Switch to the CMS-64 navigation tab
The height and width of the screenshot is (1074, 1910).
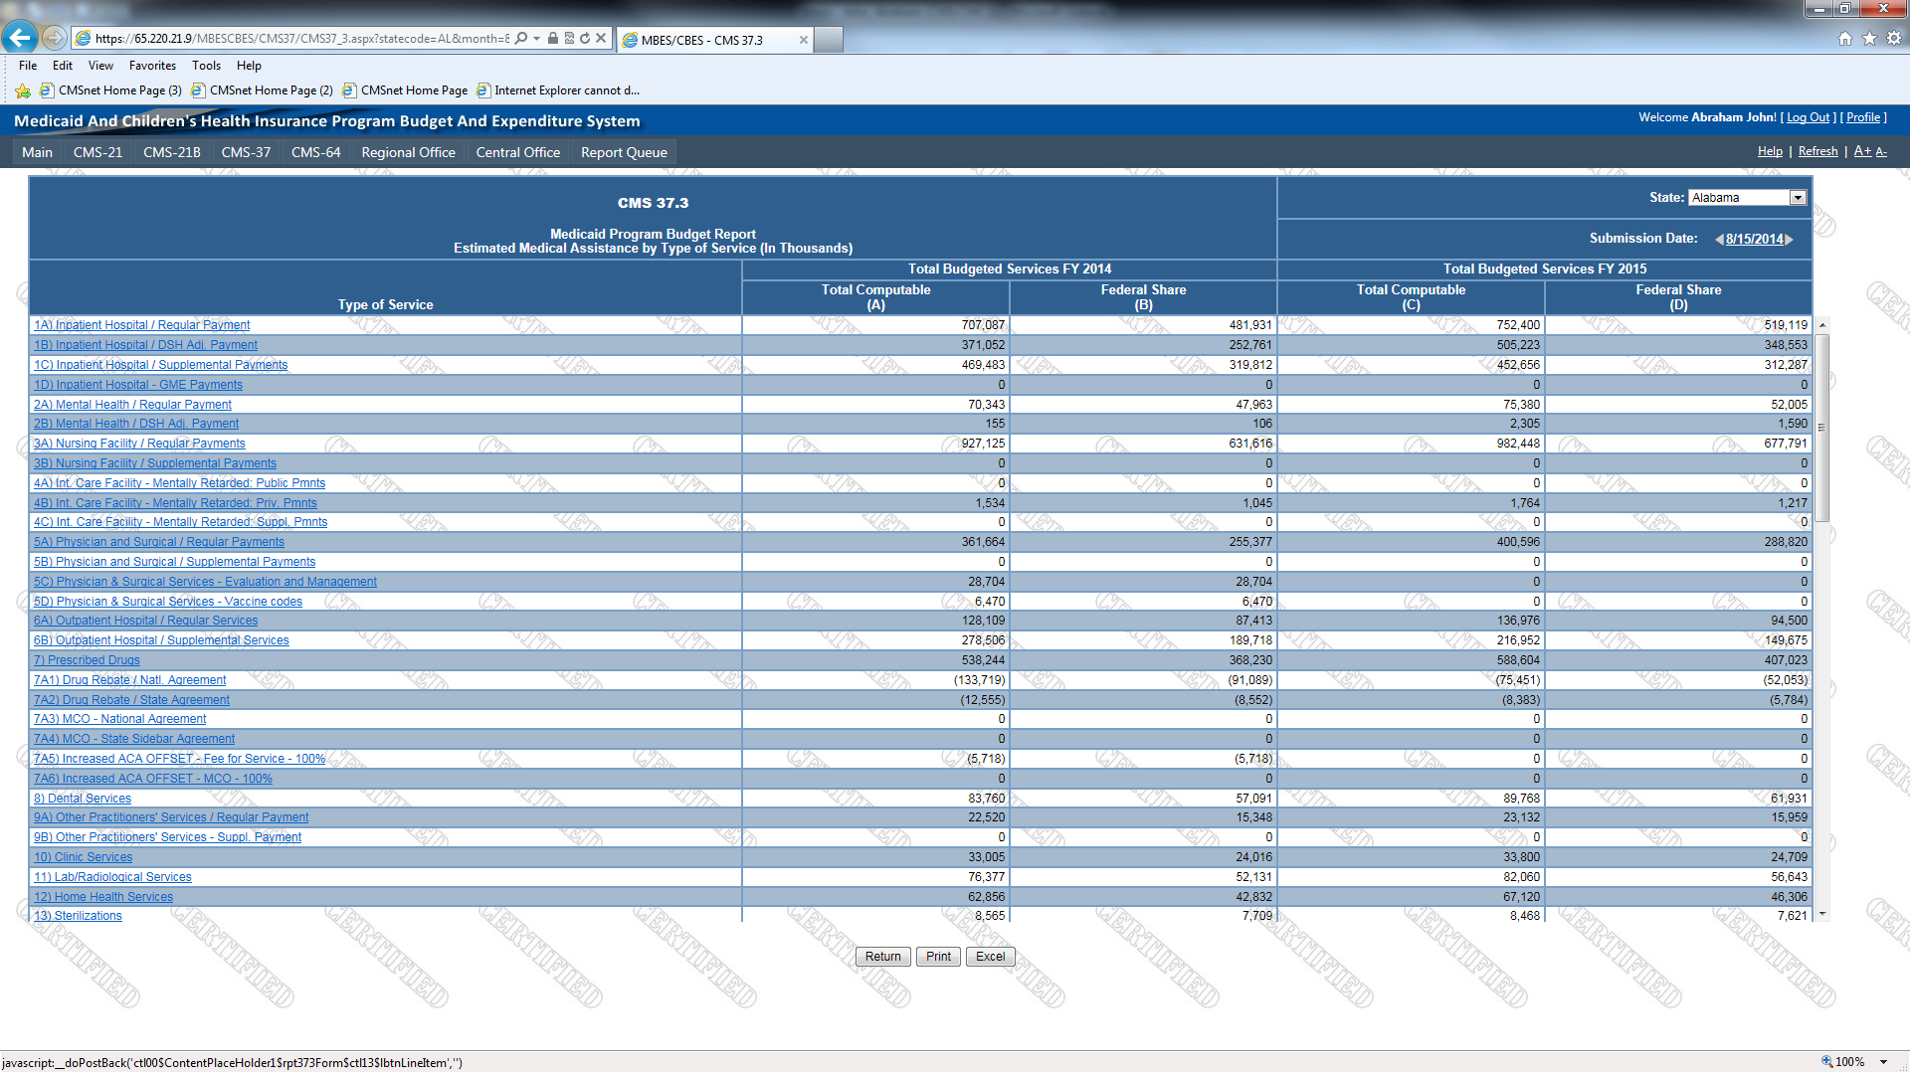pos(315,152)
